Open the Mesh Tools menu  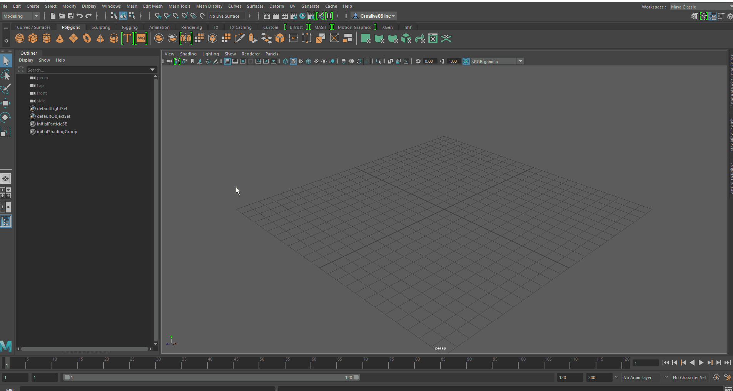pos(179,6)
